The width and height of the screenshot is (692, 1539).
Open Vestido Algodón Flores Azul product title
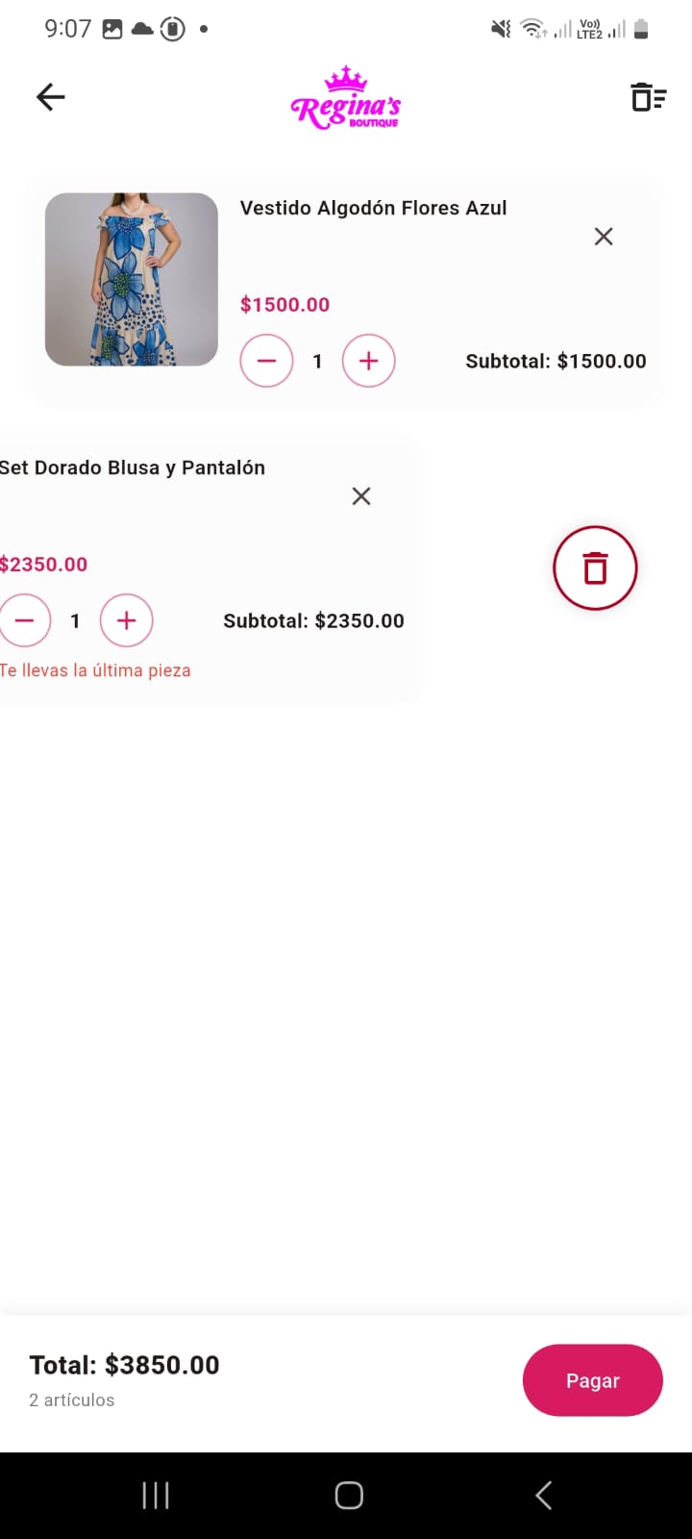coord(373,208)
